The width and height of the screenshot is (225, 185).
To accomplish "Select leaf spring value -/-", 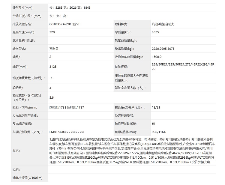I will click(51, 78).
